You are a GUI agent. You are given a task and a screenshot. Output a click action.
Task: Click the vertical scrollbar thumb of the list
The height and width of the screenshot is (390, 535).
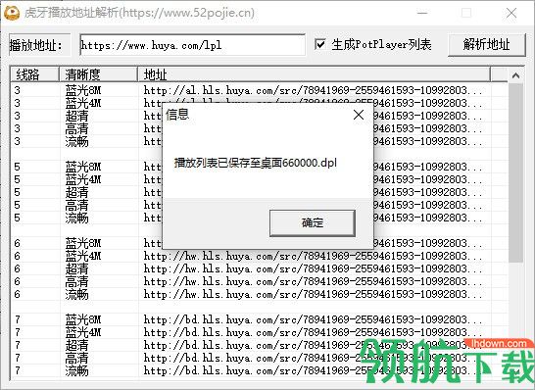click(515, 172)
